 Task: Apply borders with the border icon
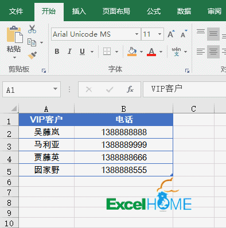[107, 52]
